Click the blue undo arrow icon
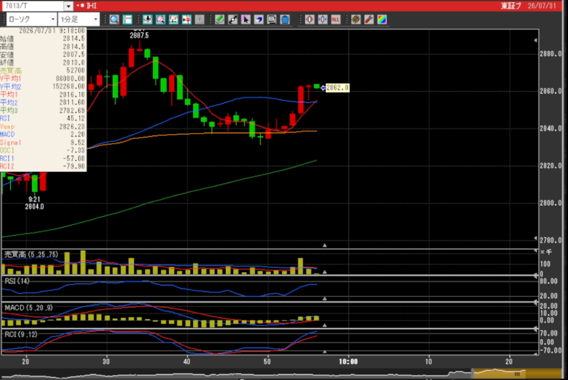The image size is (568, 380). pyautogui.click(x=258, y=19)
